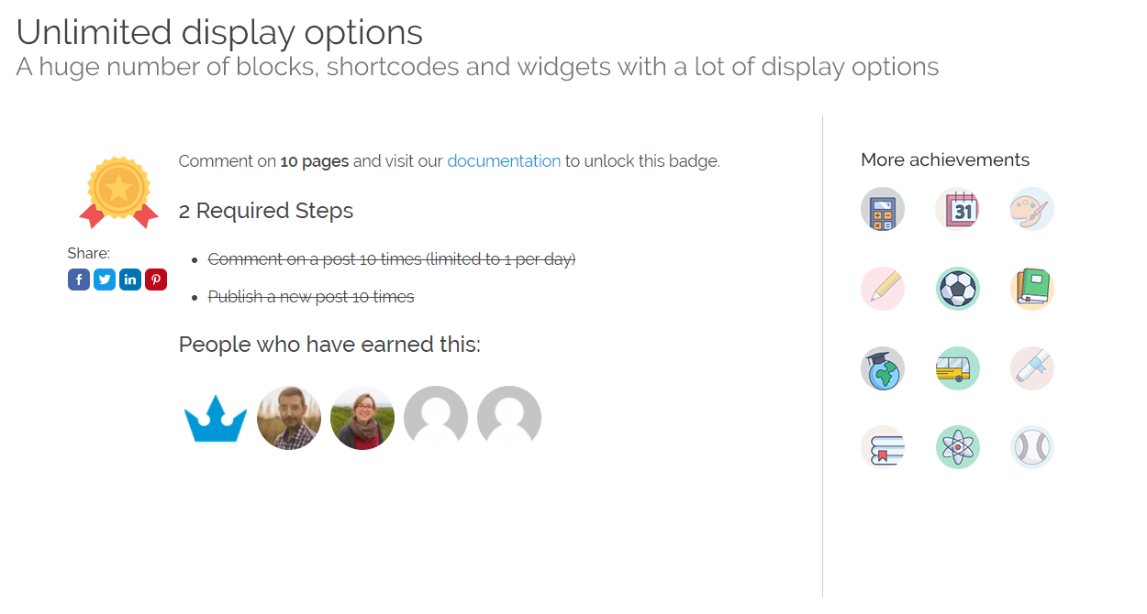Open the calendar achievement badge

(x=957, y=210)
